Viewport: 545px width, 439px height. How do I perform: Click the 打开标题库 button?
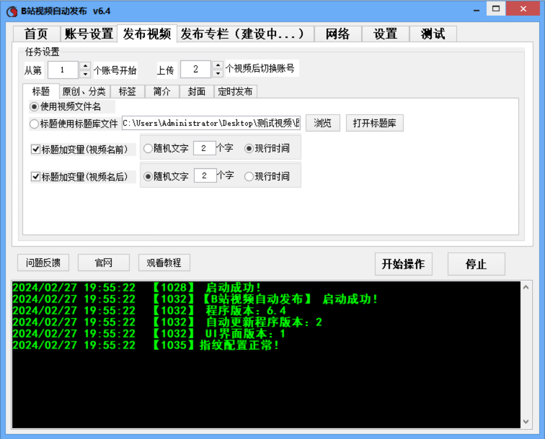(x=375, y=123)
